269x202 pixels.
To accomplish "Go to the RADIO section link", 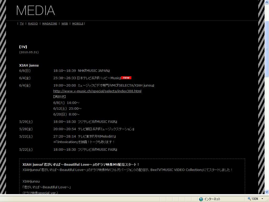I will pyautogui.click(x=33, y=23).
